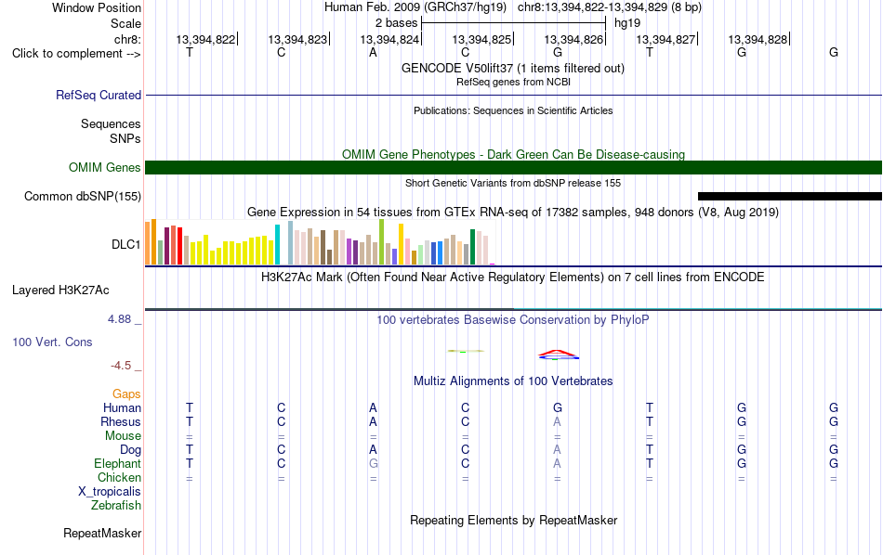The image size is (883, 555).
Task: Click the X_tropicalis species label
Action: (110, 492)
